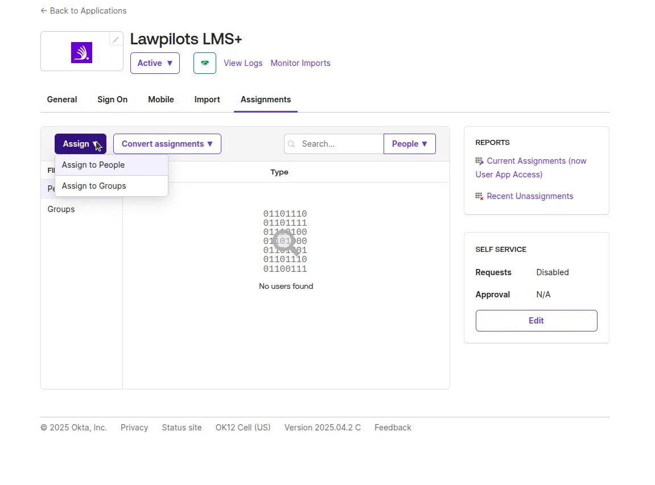655x485 pixels.
Task: Click the © 2025 Okta, Inc. text
Action: pyautogui.click(x=73, y=428)
